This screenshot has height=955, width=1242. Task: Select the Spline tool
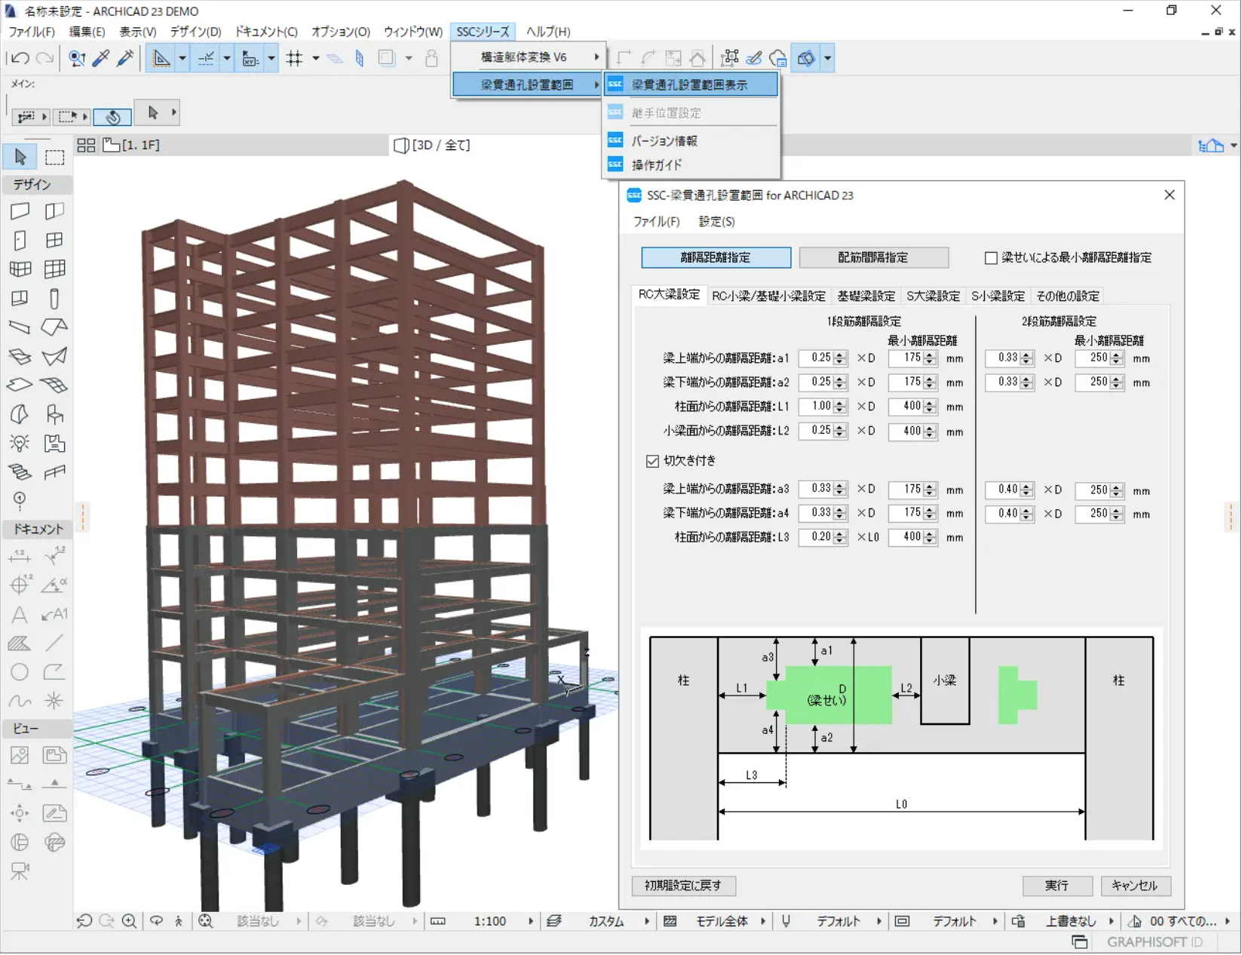(20, 702)
